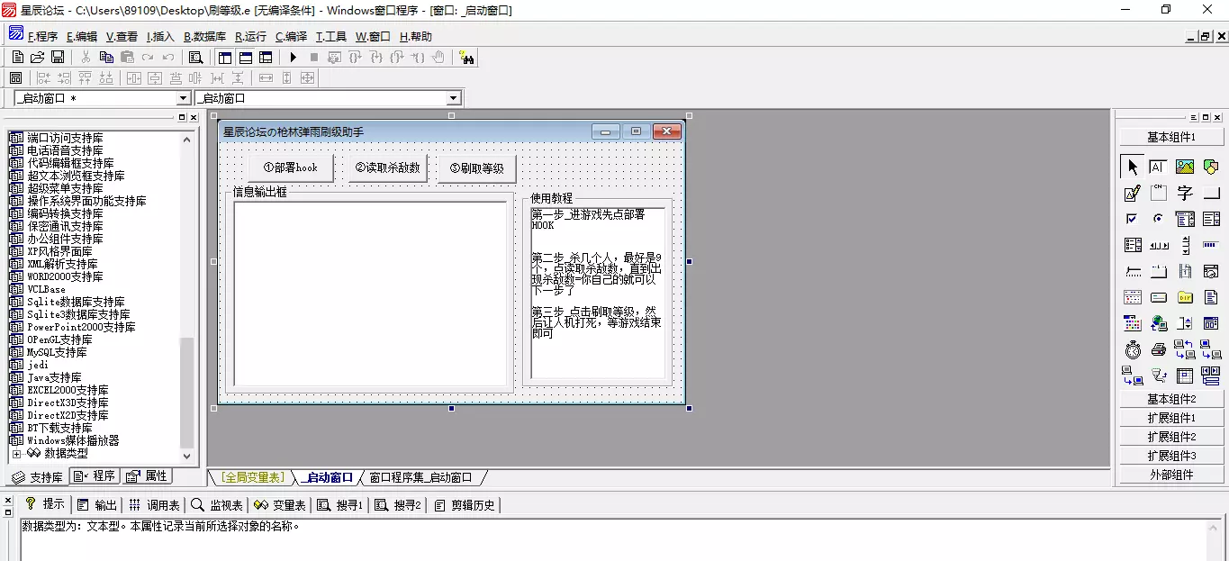Select the checkbox component in the palette
Image resolution: width=1229 pixels, height=561 pixels.
pyautogui.click(x=1133, y=219)
